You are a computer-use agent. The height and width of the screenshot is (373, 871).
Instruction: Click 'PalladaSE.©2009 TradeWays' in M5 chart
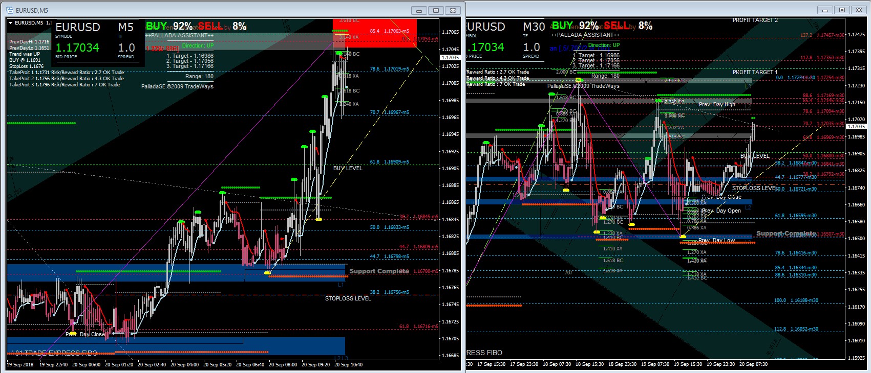tap(177, 86)
